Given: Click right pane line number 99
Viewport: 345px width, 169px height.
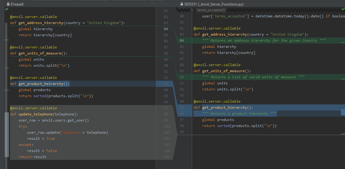Looking at the screenshot, I should 182,132.
